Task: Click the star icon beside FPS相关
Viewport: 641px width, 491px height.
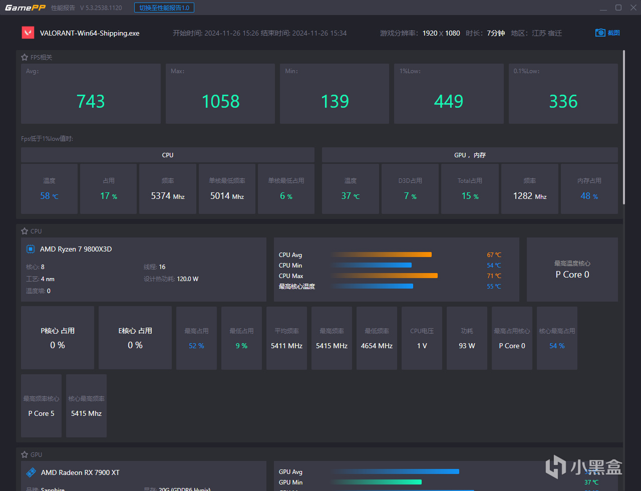Action: [x=25, y=58]
